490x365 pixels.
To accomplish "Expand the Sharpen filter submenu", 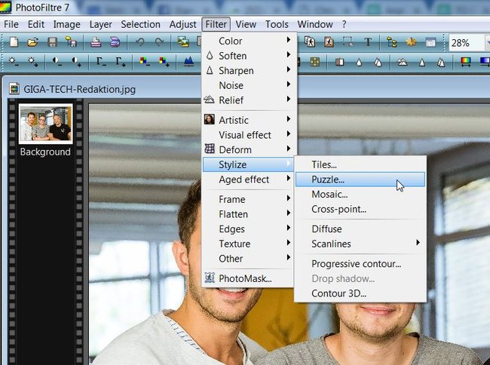I will (x=249, y=71).
